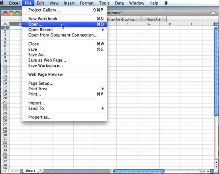
Task: Choose Save Workspace... menu item
Action: coord(65,66)
